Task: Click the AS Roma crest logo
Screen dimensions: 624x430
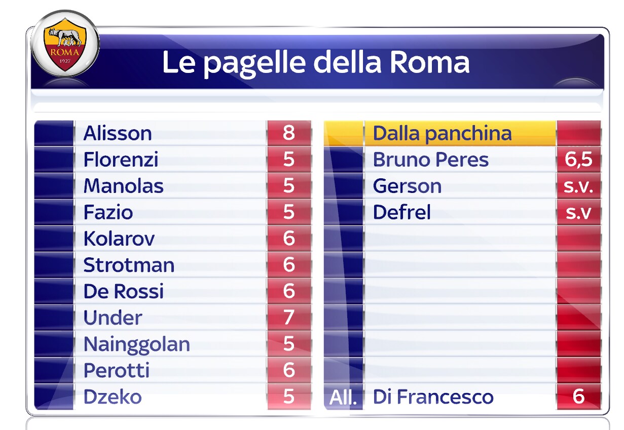Action: 64,44
